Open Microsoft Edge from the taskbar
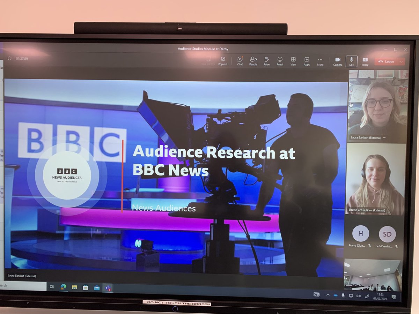The image size is (419, 314). [x=63, y=287]
